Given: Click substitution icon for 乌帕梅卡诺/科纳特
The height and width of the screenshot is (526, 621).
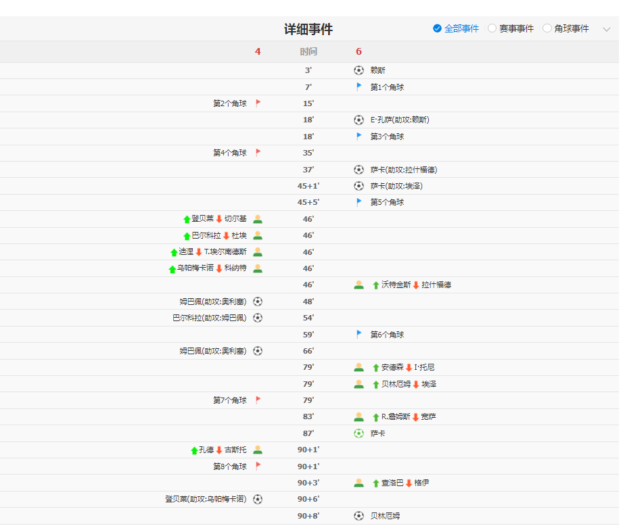Looking at the screenshot, I should tap(258, 268).
